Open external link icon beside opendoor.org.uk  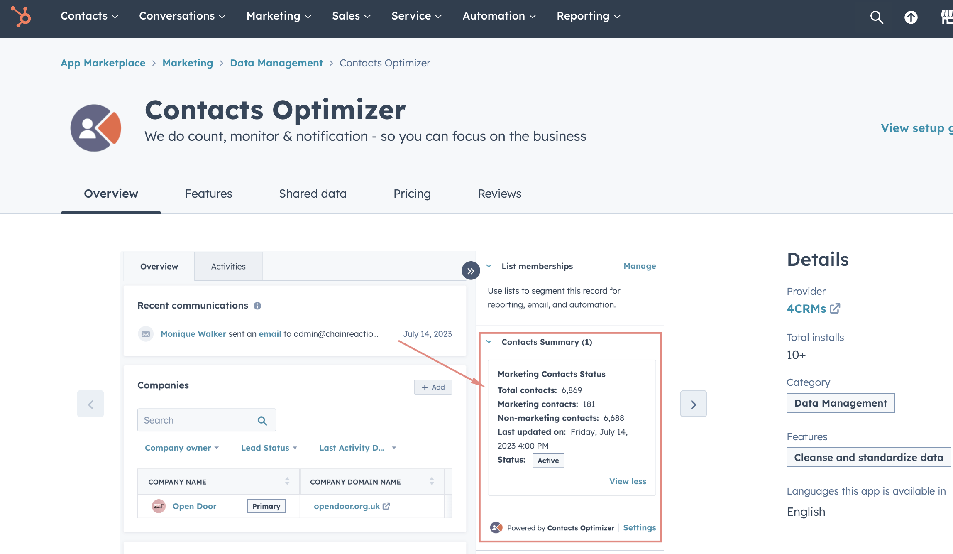pos(386,506)
